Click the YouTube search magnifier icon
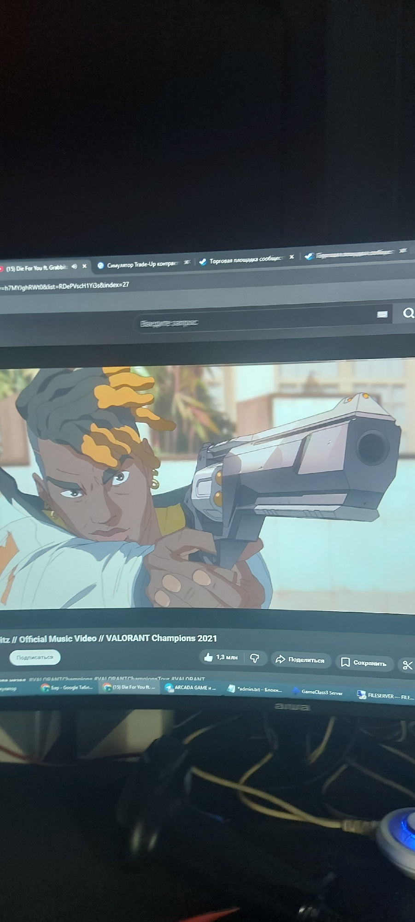The height and width of the screenshot is (922, 415). point(408,313)
